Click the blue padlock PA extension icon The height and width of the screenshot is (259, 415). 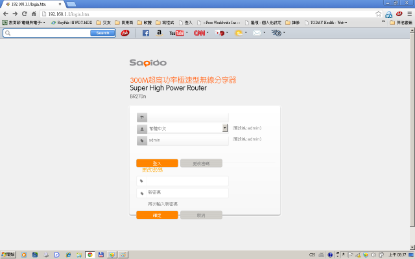click(x=389, y=14)
